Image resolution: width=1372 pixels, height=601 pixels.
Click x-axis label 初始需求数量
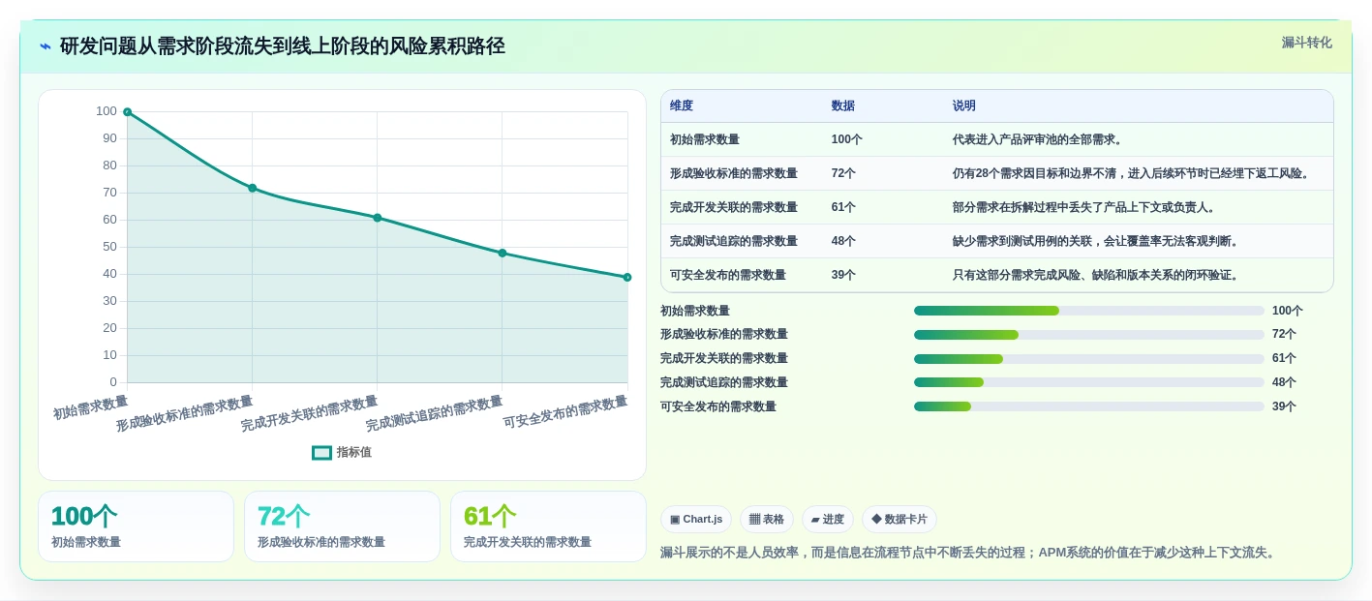coord(90,406)
